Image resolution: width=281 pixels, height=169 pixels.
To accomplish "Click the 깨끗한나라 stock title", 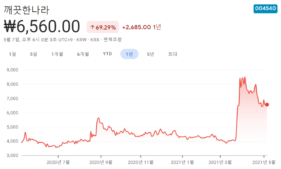I will point(27,10).
